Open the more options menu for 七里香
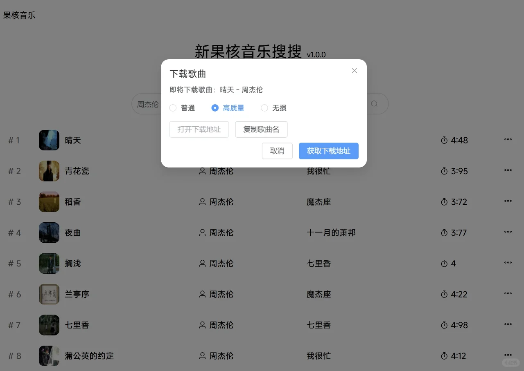The width and height of the screenshot is (524, 371). [x=508, y=325]
